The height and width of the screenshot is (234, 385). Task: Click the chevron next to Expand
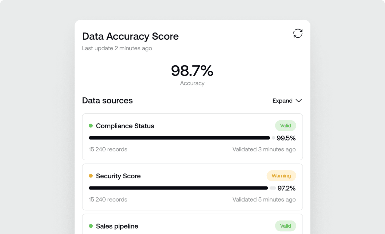point(298,101)
